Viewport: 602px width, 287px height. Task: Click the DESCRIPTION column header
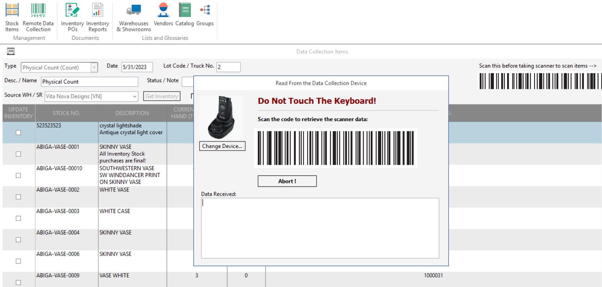[132, 113]
